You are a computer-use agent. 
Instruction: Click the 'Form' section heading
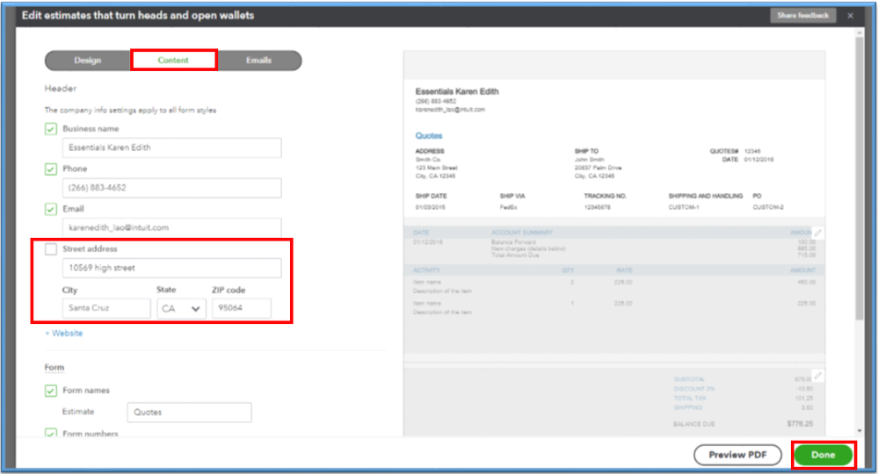(x=54, y=367)
